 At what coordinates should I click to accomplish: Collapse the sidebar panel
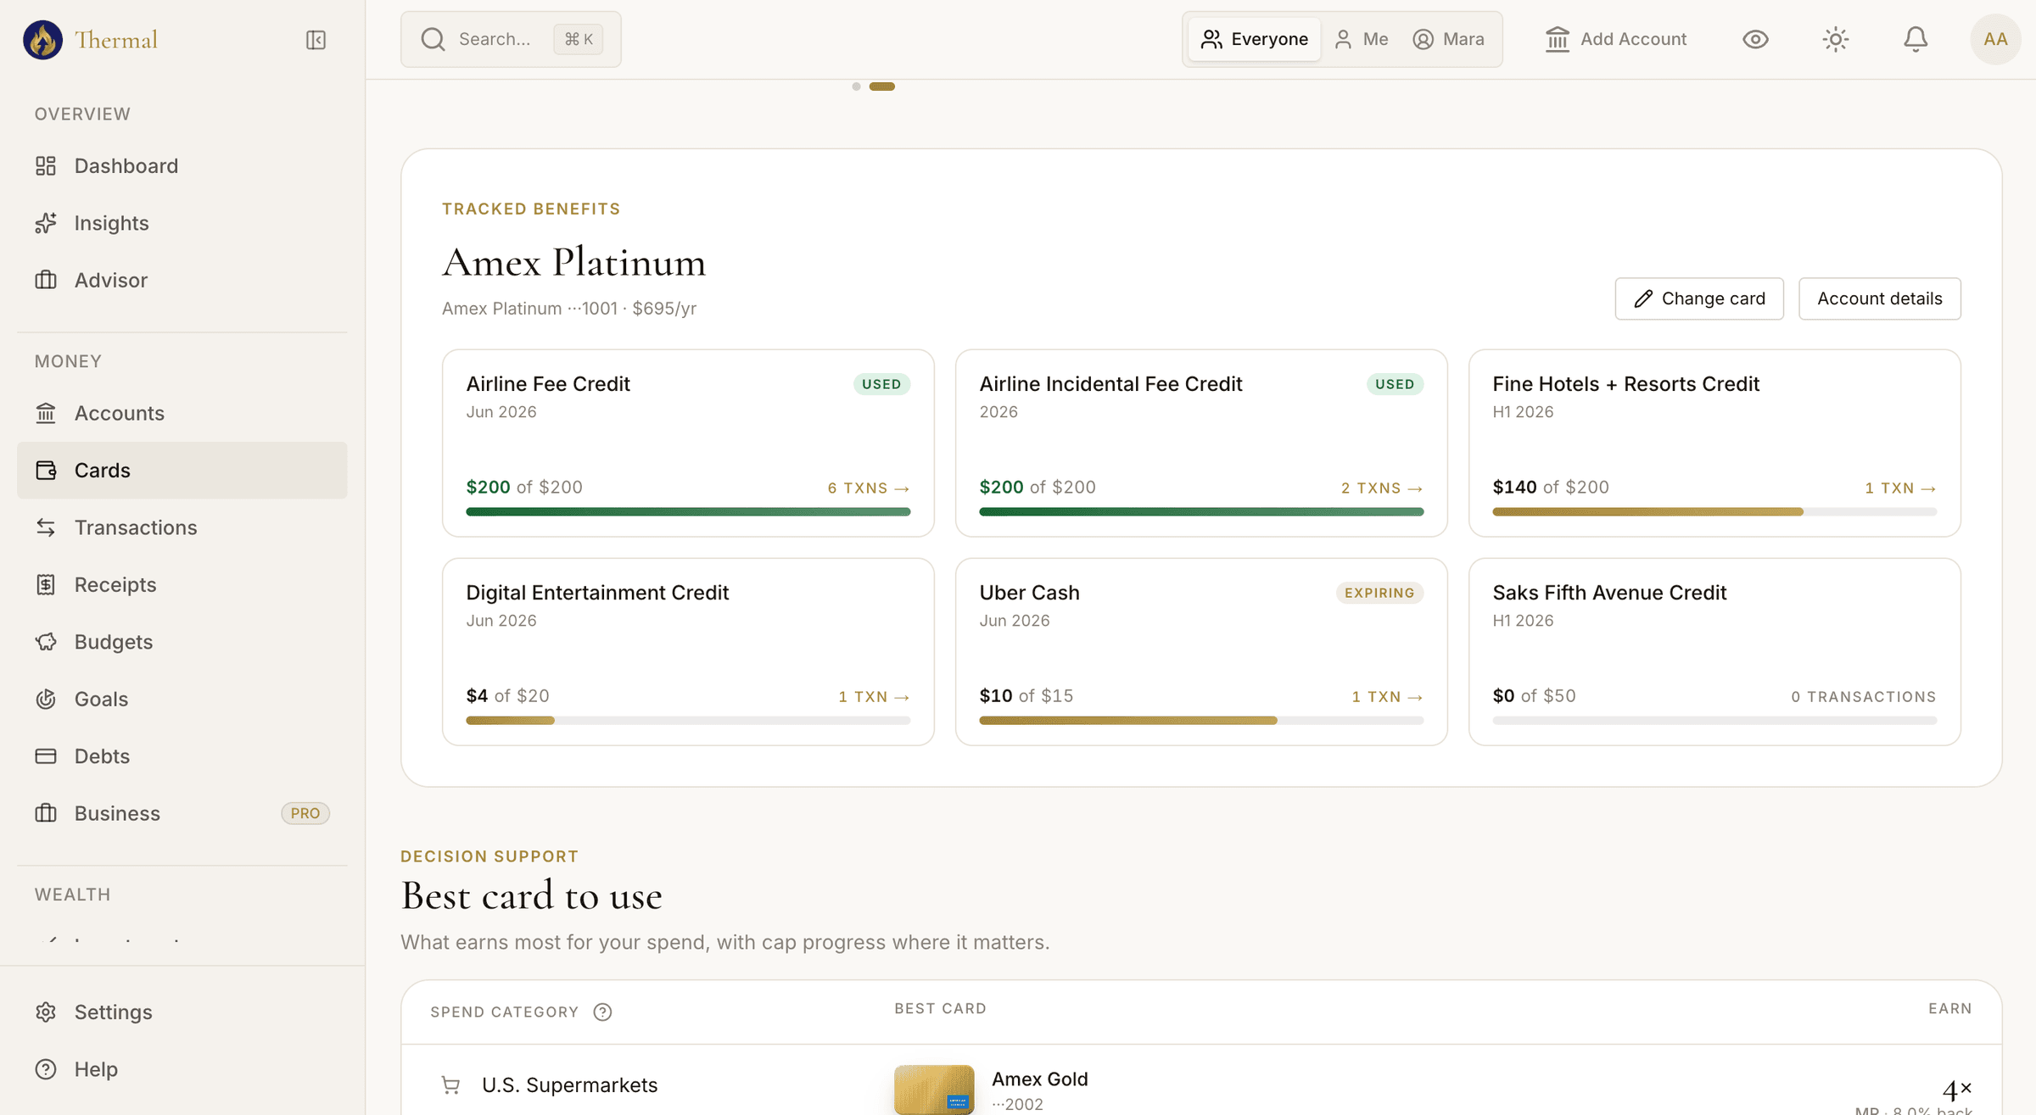coord(316,40)
